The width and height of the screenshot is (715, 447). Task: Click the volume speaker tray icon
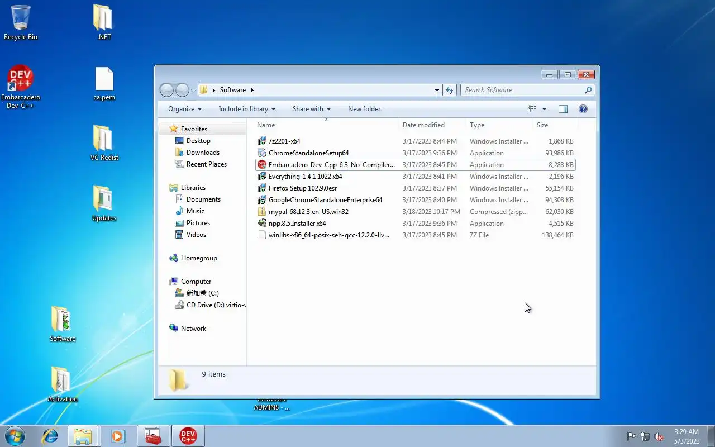pyautogui.click(x=659, y=436)
